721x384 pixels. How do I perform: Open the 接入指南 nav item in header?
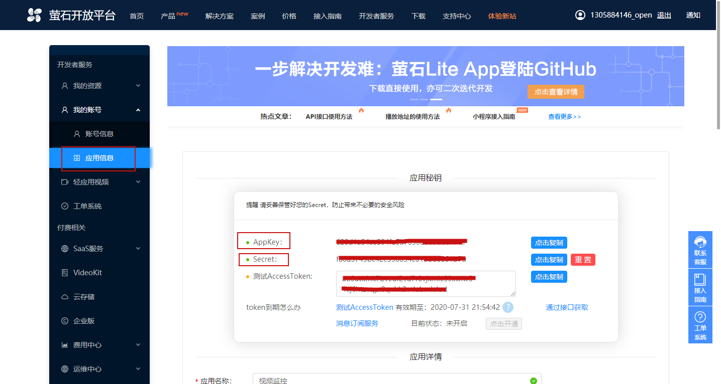(x=328, y=16)
